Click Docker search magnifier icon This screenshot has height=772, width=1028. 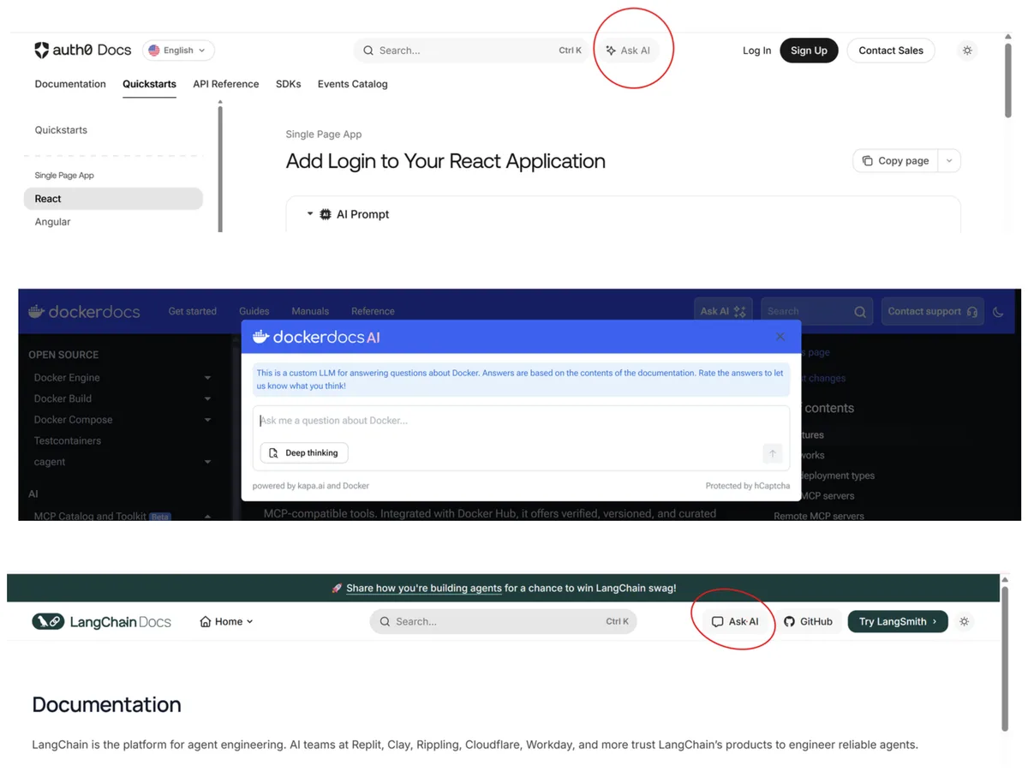click(860, 312)
